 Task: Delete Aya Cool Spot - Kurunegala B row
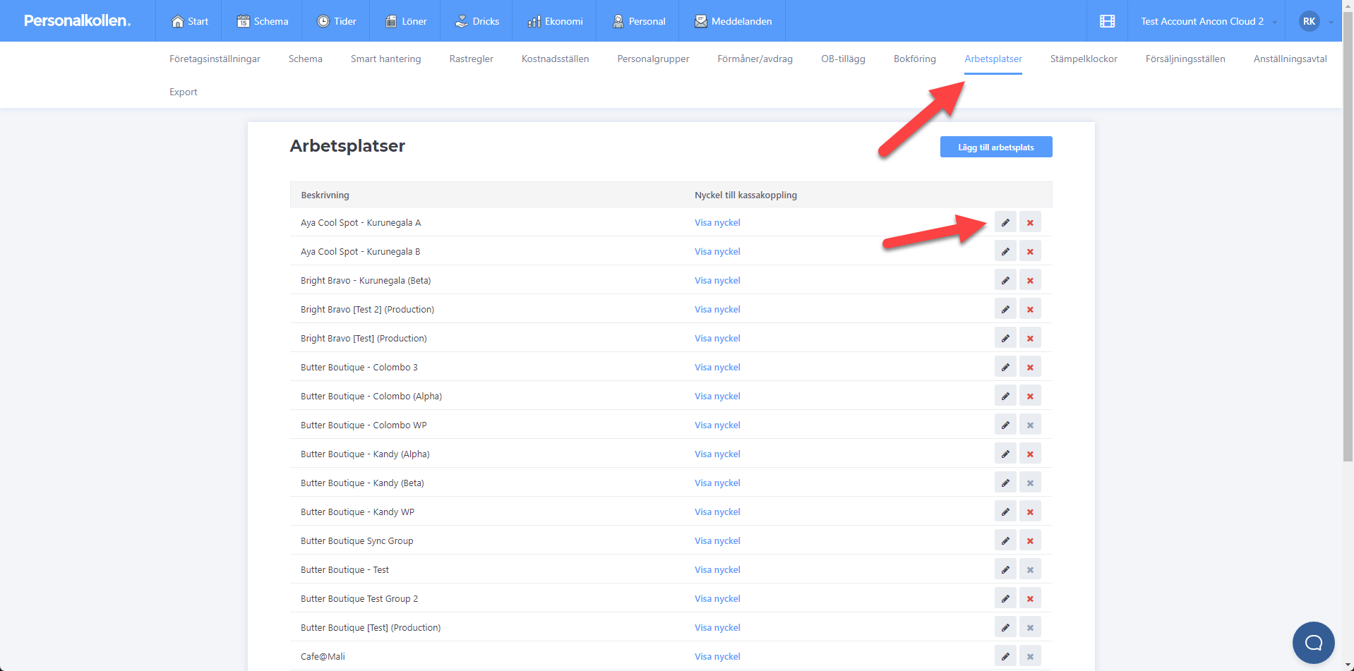click(x=1030, y=251)
